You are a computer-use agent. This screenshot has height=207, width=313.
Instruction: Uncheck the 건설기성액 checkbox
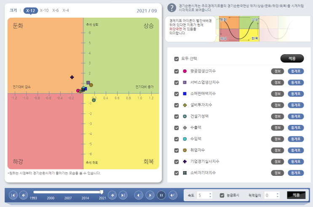click(177, 117)
